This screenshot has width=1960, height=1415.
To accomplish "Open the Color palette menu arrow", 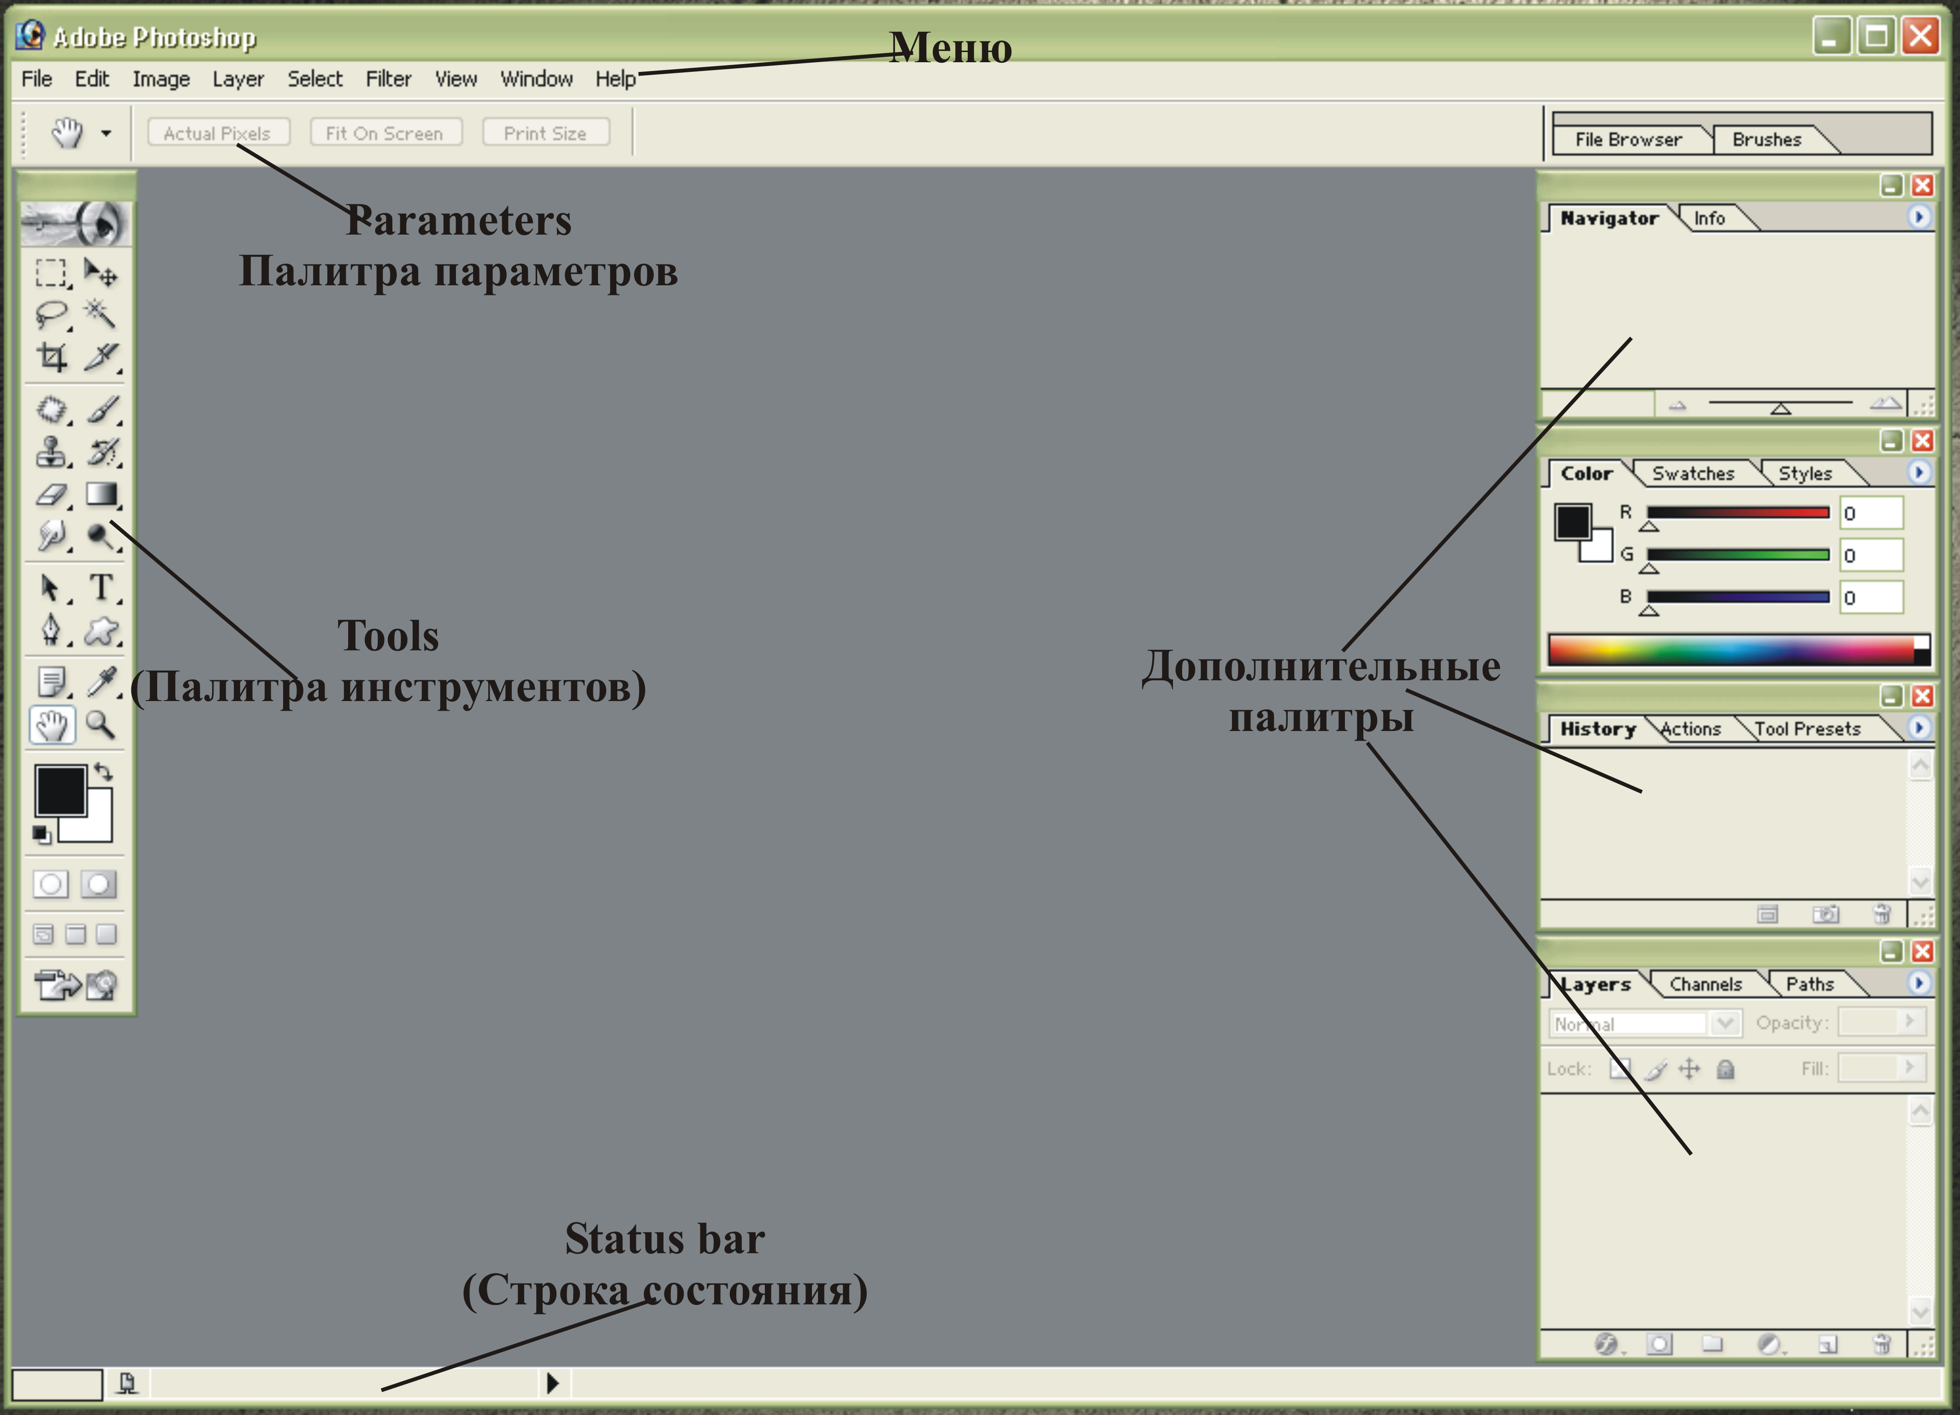I will [1919, 472].
